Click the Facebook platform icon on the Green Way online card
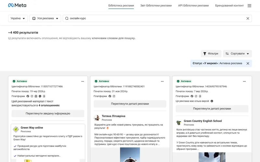 coord(28,96)
